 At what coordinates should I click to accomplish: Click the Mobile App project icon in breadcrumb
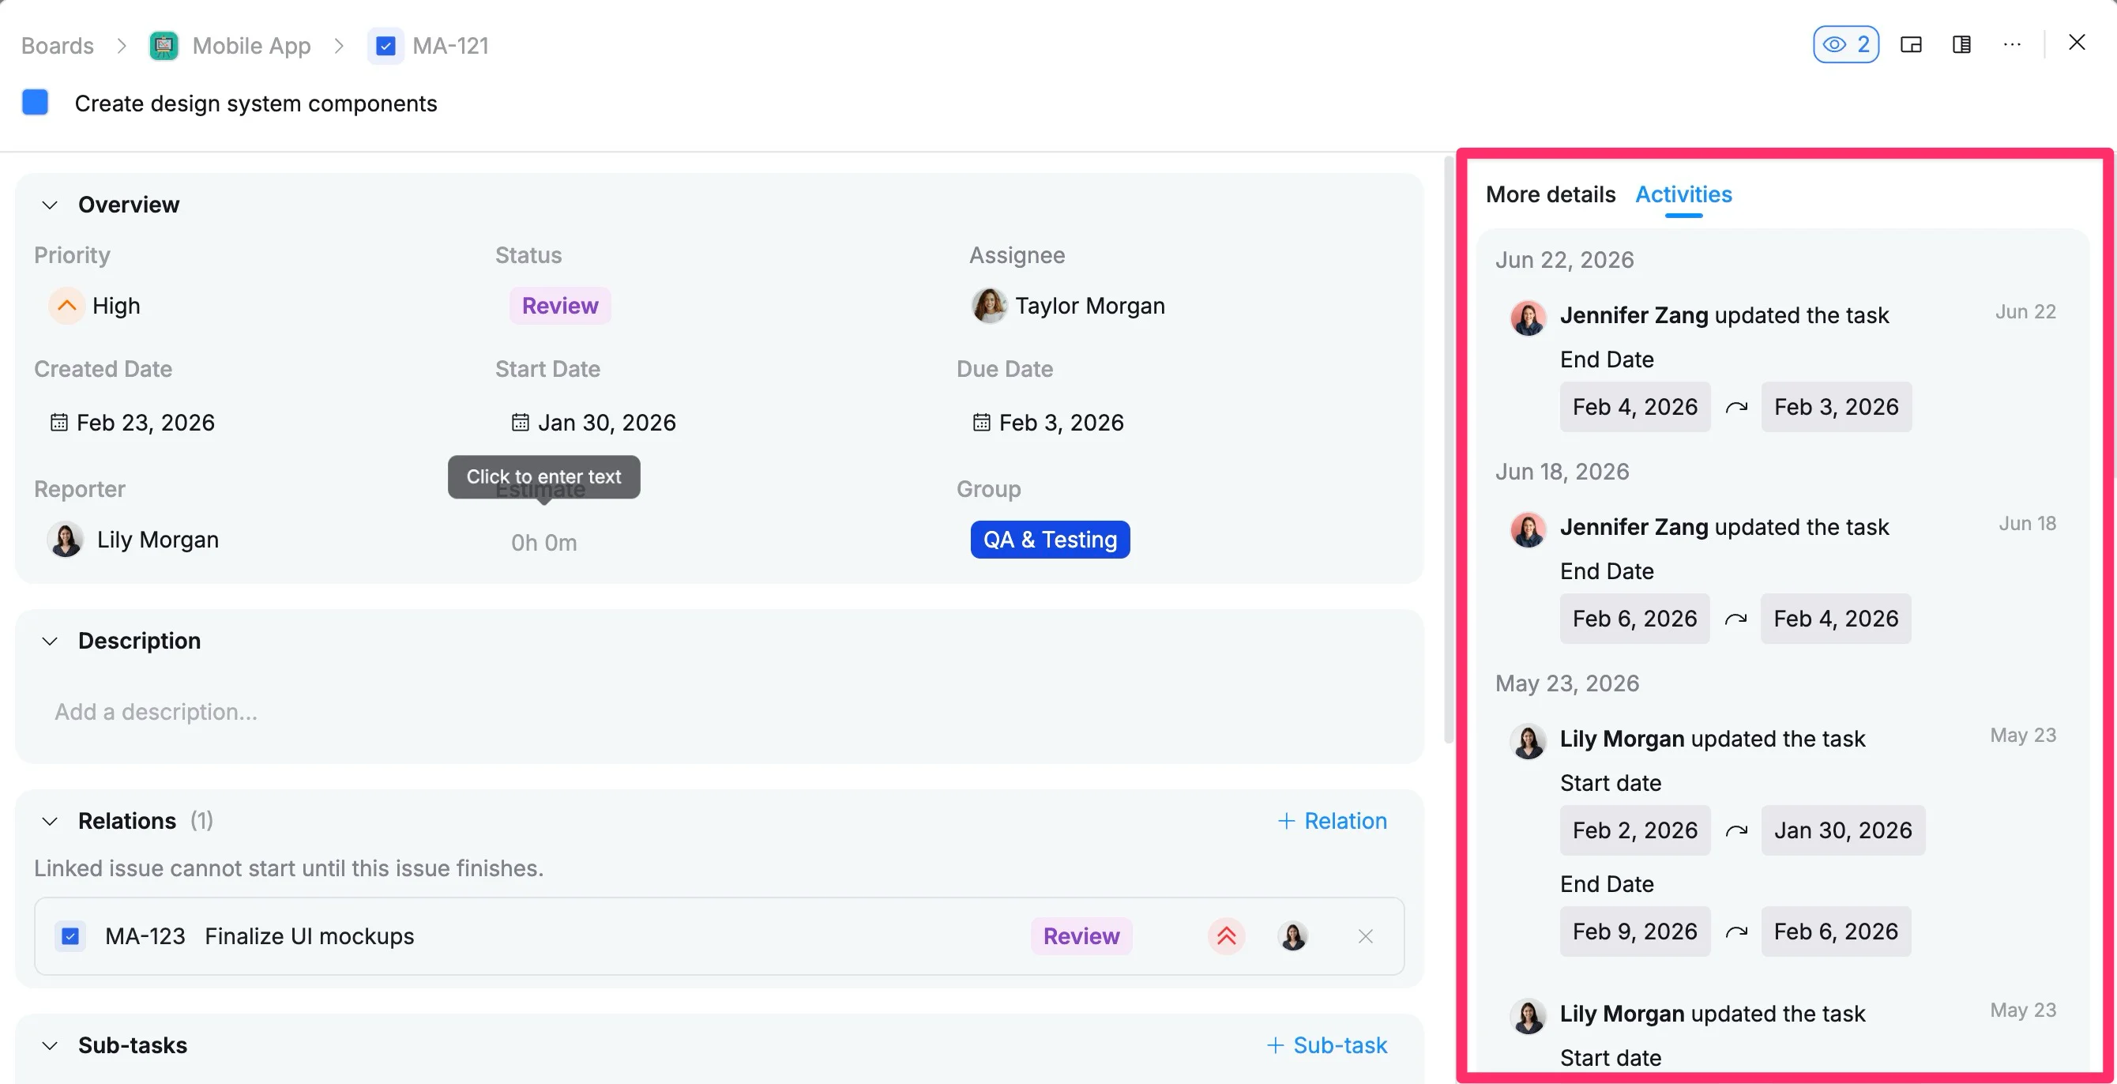pyautogui.click(x=164, y=45)
